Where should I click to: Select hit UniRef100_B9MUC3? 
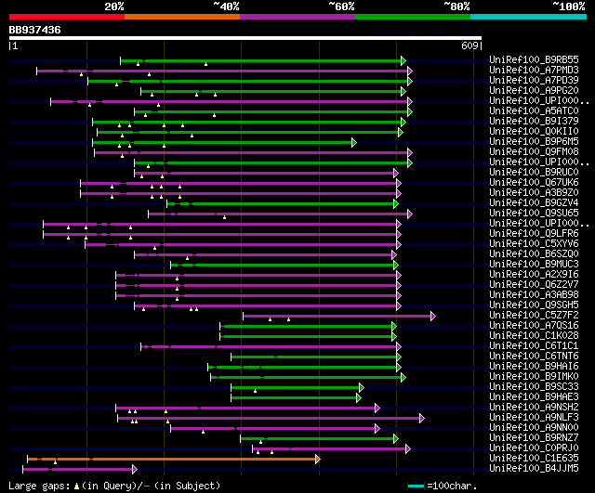[534, 265]
